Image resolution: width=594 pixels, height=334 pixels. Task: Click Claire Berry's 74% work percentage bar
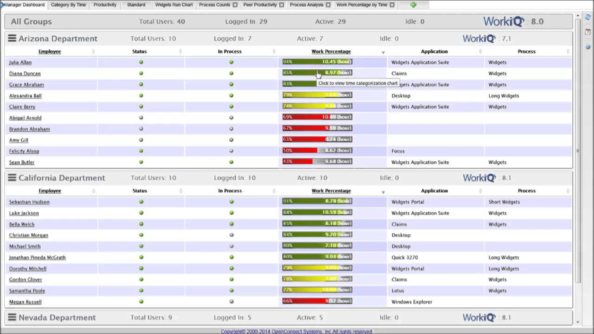click(317, 106)
